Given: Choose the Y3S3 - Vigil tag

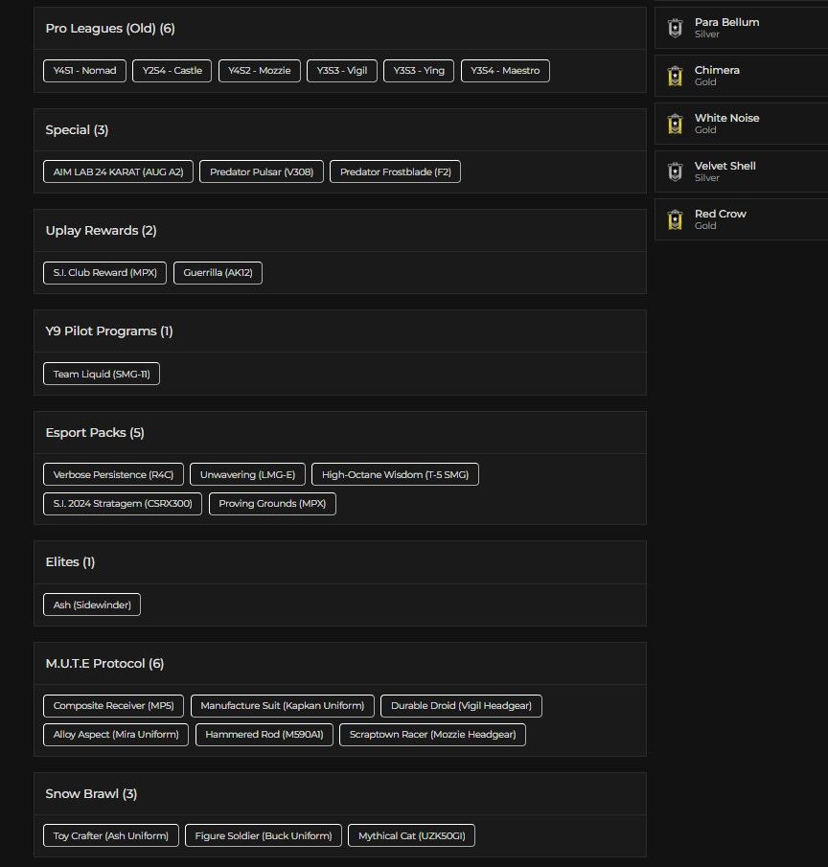Looking at the screenshot, I should click(x=342, y=71).
